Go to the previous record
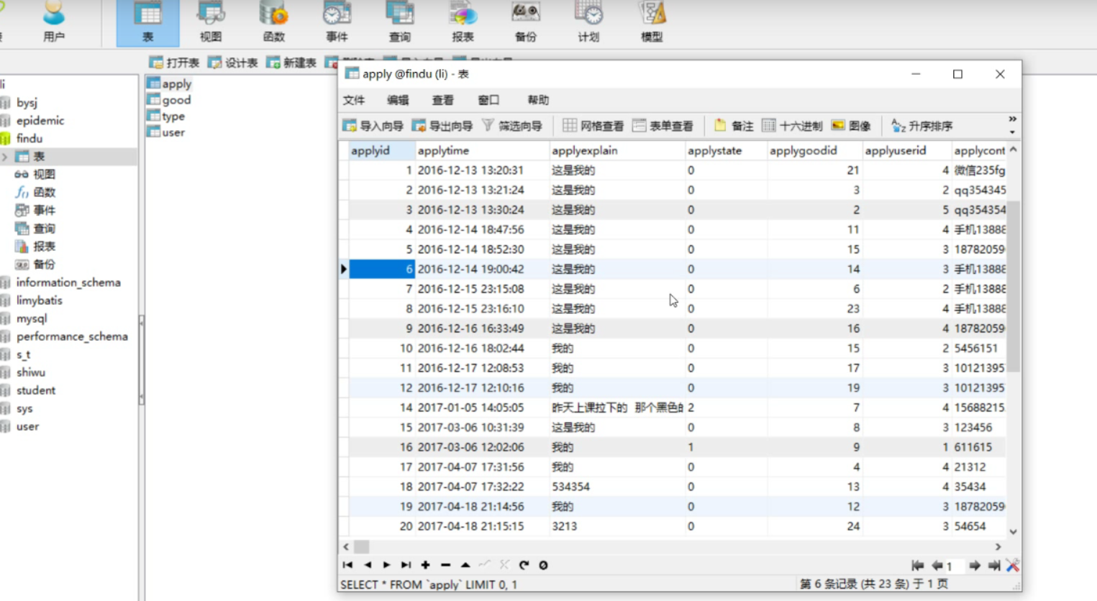 [x=368, y=565]
